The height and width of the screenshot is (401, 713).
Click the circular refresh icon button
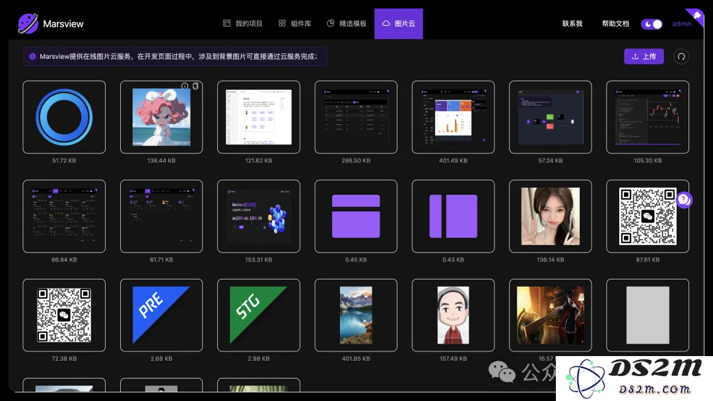[681, 56]
